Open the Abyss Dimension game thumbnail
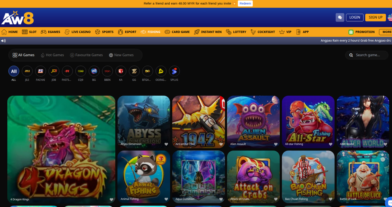 click(144, 122)
